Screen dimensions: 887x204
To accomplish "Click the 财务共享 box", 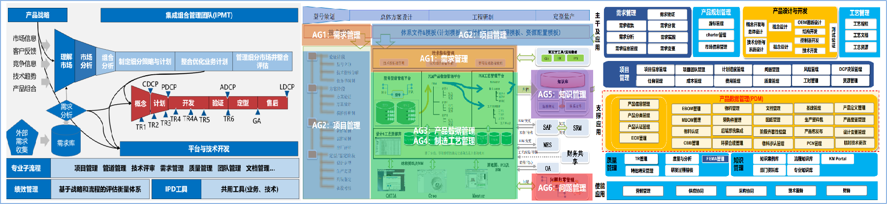I will tap(575, 157).
